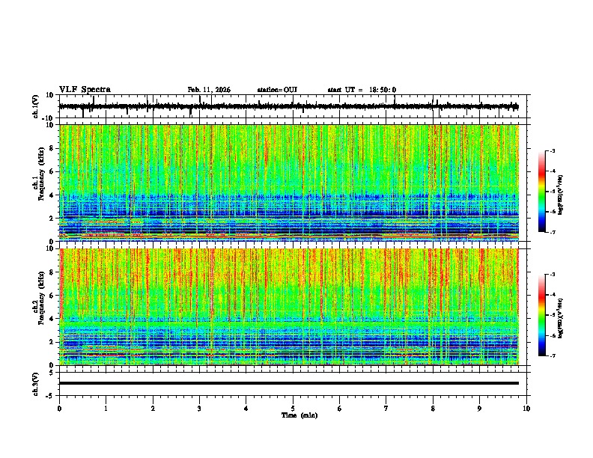Click the "ch.3(V)" axis label
593x458 pixels.
coord(36,384)
